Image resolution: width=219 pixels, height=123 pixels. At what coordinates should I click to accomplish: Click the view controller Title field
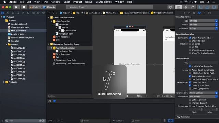(x=203, y=63)
